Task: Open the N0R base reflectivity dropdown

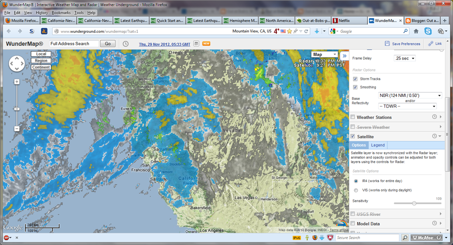Action: pyautogui.click(x=410, y=96)
